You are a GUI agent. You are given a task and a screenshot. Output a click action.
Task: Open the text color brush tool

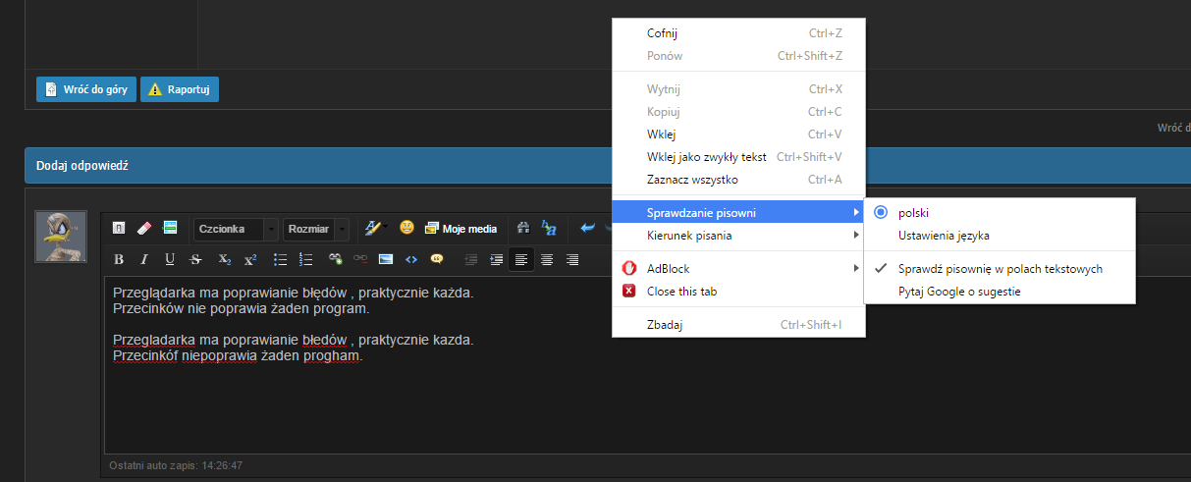(373, 228)
